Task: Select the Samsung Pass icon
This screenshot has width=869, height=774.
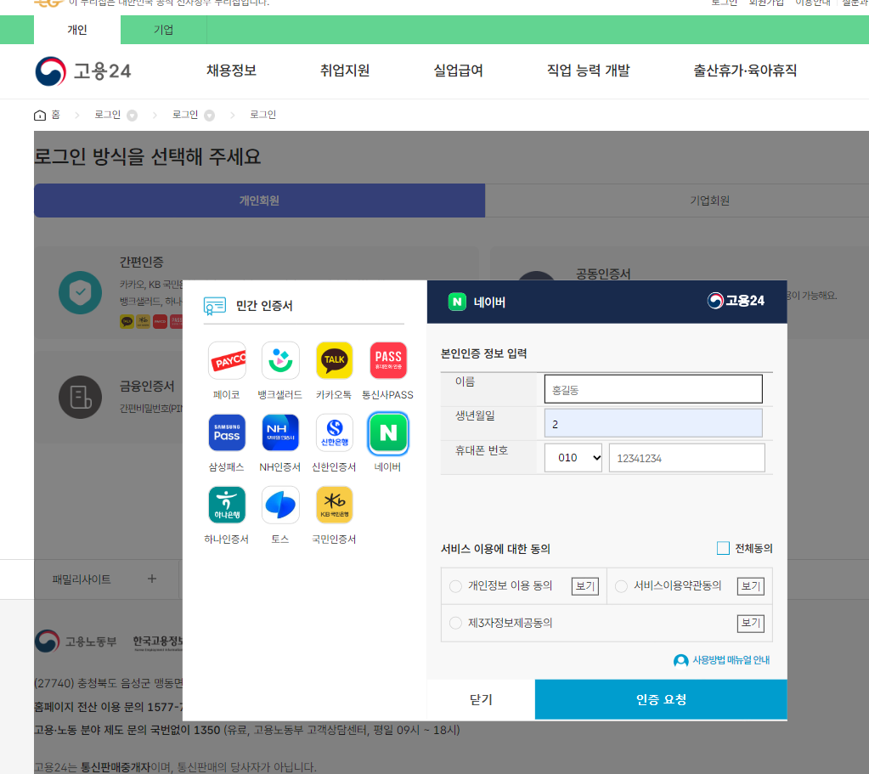Action: pyautogui.click(x=227, y=432)
